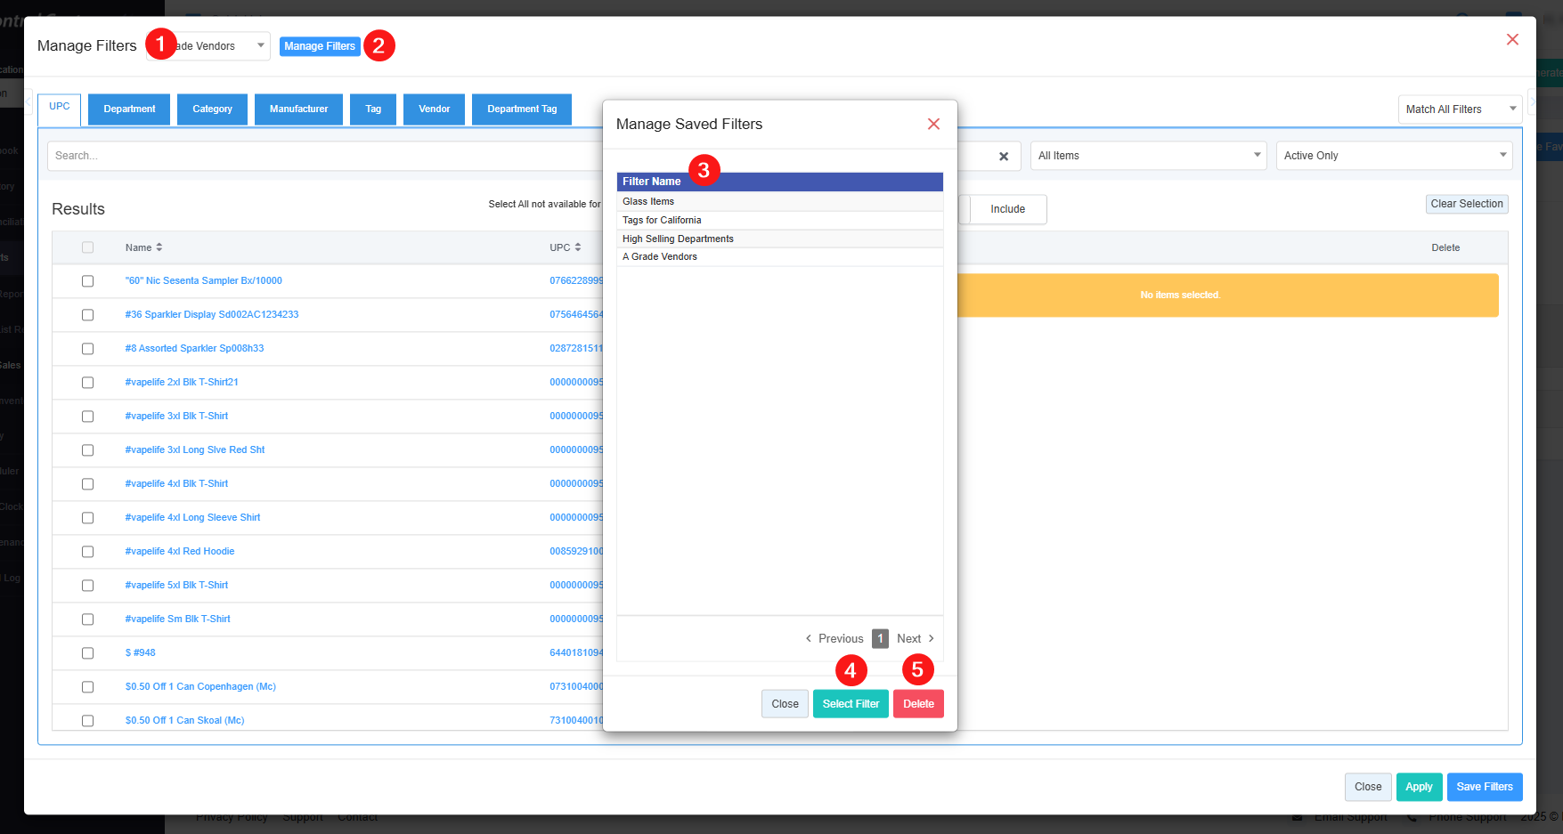1563x834 pixels.
Task: Check the "60" Nic Sesenta Sampler row checkbox
Action: 87,281
